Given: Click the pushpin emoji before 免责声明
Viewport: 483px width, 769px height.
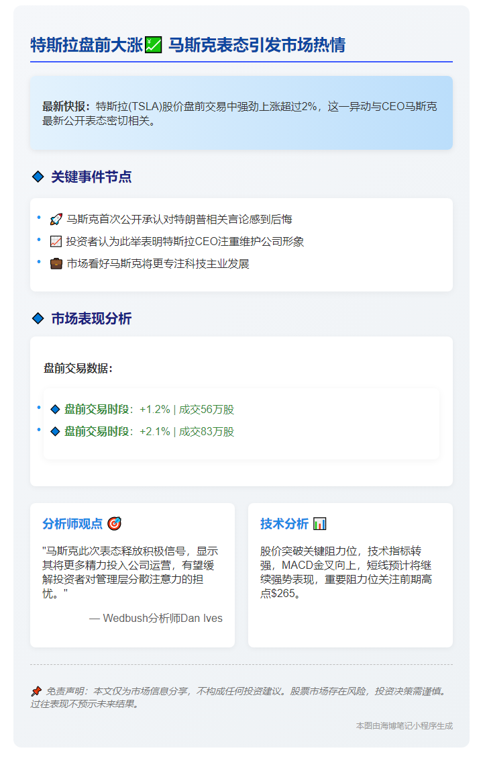Looking at the screenshot, I should click(36, 691).
